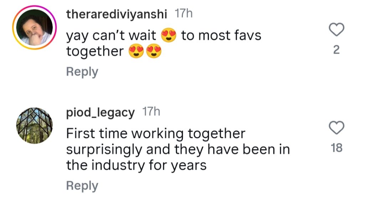View the 18 likes on piod_legacy's comment

336,148
